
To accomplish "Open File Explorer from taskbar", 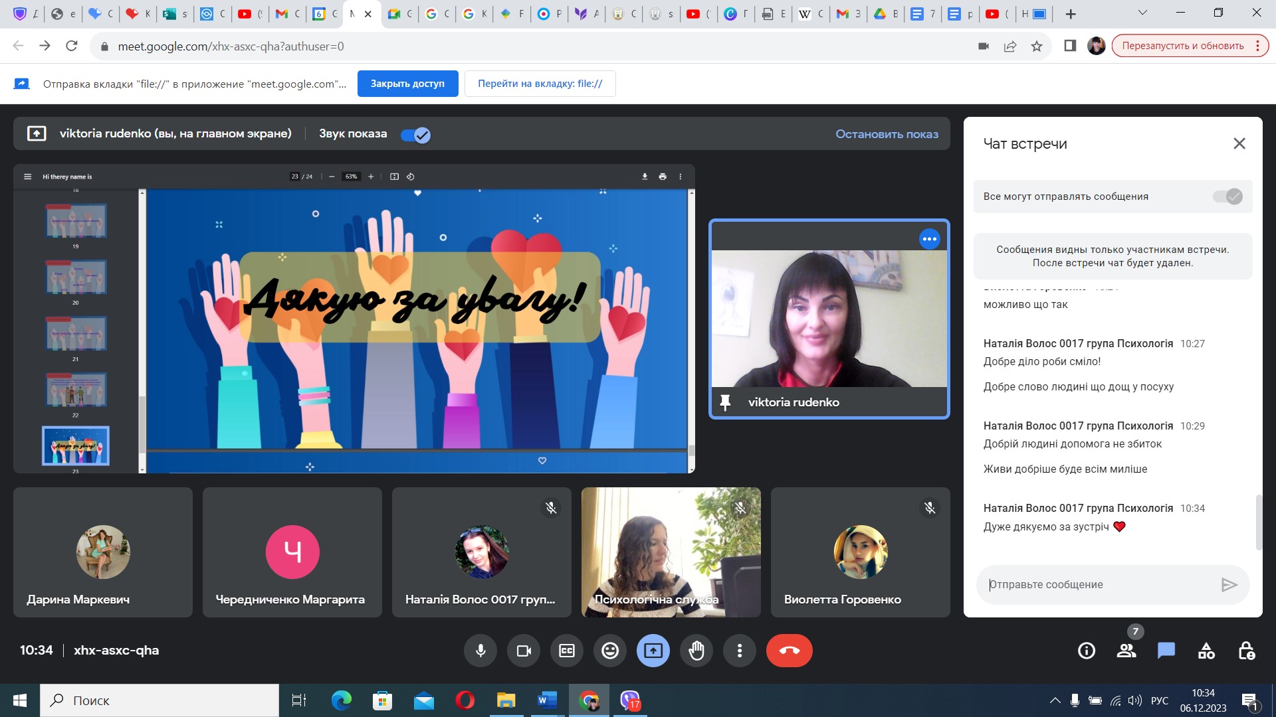I will pyautogui.click(x=506, y=700).
